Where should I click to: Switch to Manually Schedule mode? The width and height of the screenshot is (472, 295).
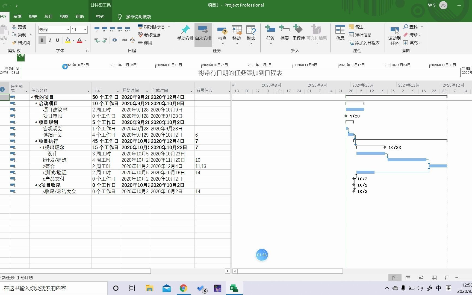click(185, 33)
